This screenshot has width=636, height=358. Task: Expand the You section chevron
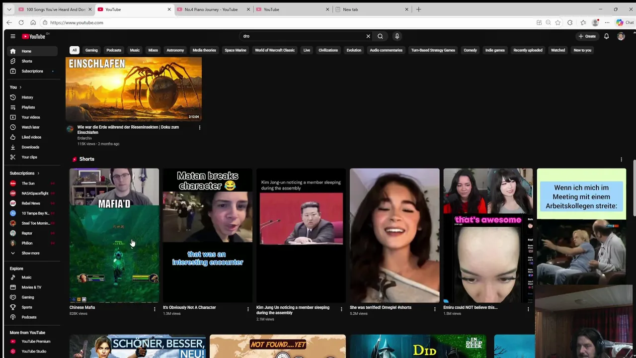point(20,88)
